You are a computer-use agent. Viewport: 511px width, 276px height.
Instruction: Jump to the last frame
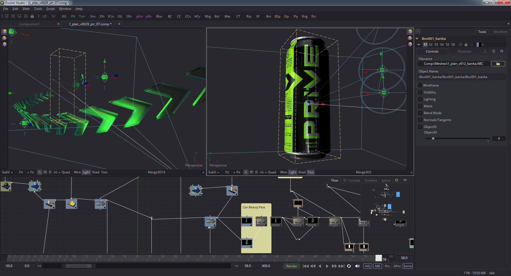[x=341, y=266]
